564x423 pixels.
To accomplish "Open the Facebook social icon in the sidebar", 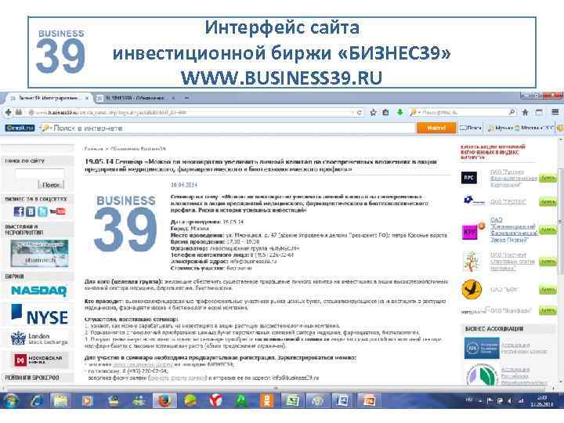I will [19, 211].
